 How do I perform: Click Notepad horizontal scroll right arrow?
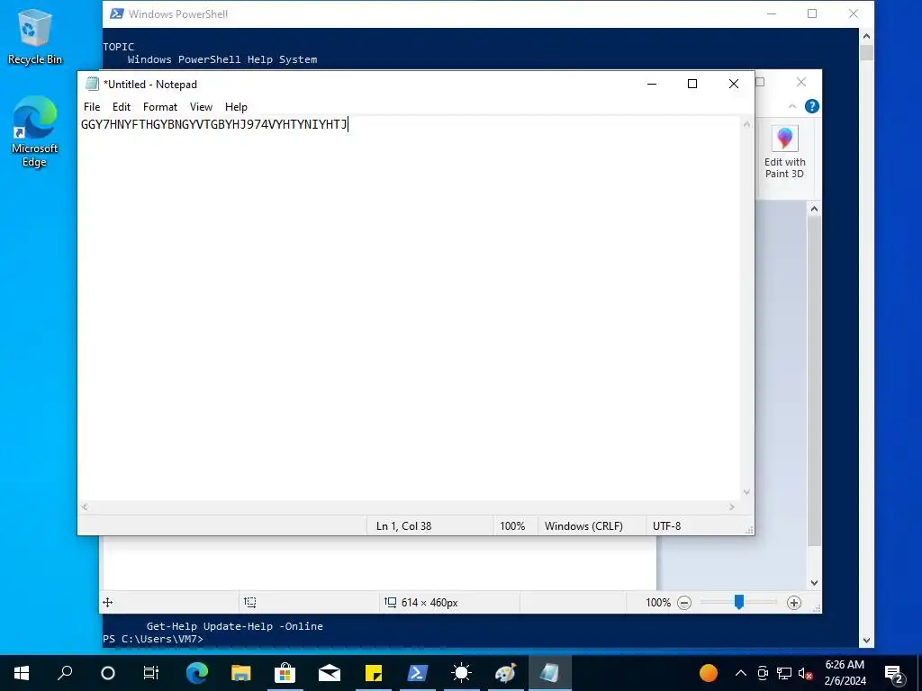tap(731, 507)
